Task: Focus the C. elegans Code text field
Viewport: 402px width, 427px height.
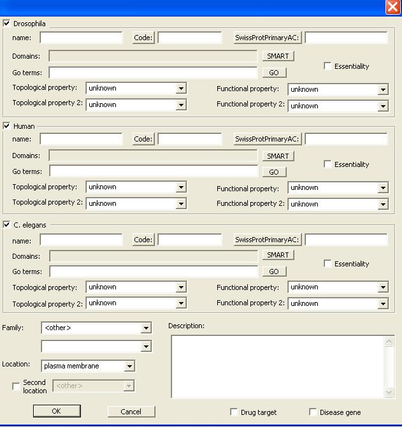Action: click(x=190, y=240)
